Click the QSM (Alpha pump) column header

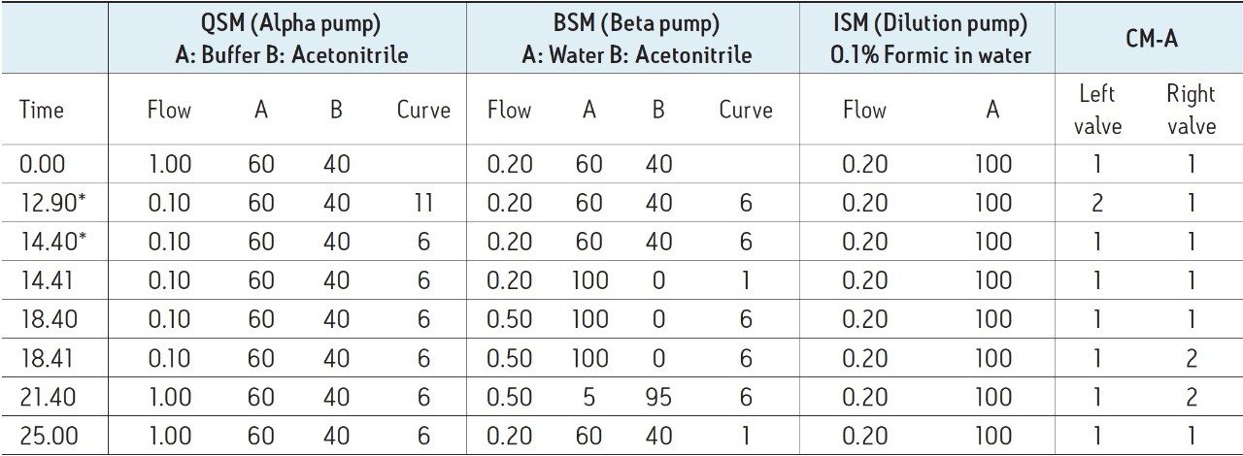(286, 38)
